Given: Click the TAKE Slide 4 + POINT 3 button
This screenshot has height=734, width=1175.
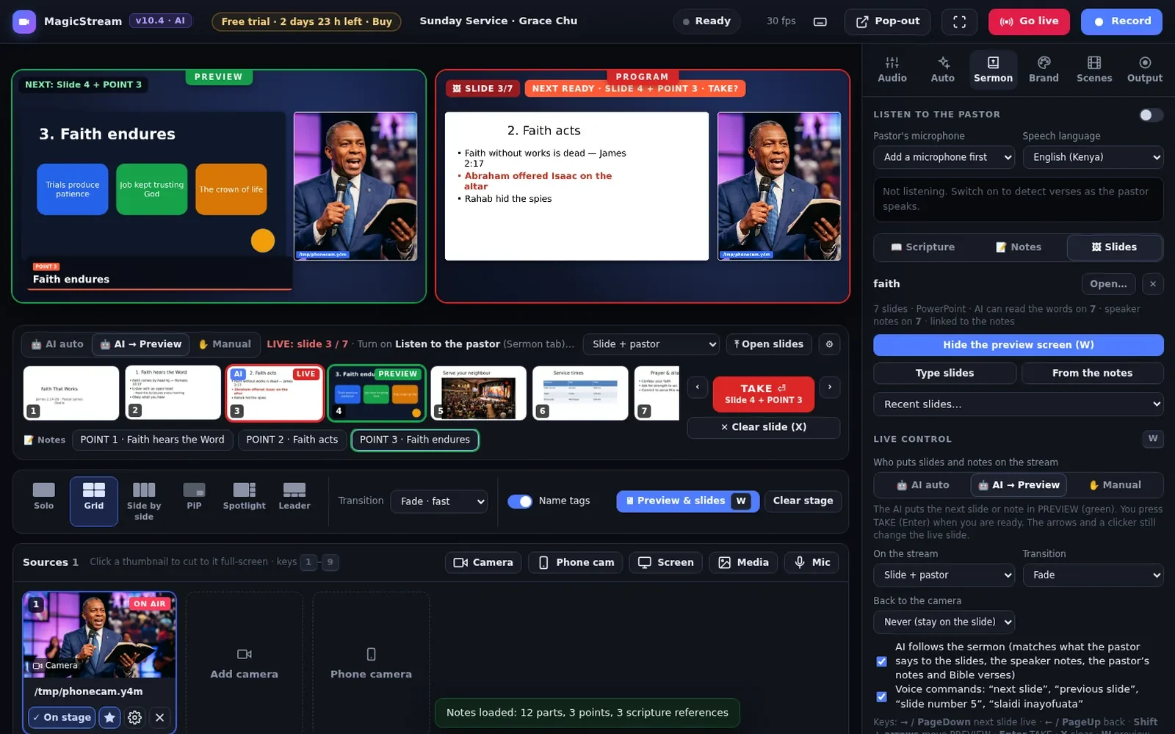Looking at the screenshot, I should click(764, 394).
